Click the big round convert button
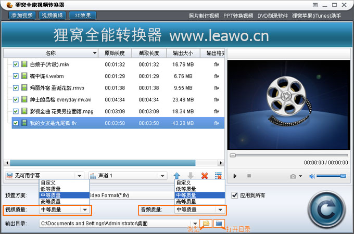 326,210
